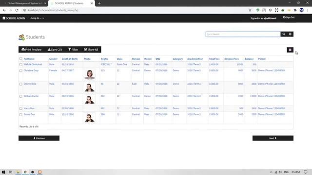The image size is (312, 175).
Task: Open the Windows Start menu
Action: (3, 172)
